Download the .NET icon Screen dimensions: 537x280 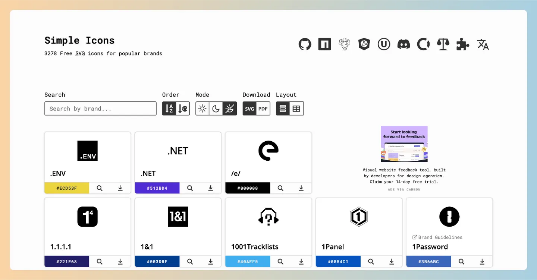pyautogui.click(x=211, y=188)
